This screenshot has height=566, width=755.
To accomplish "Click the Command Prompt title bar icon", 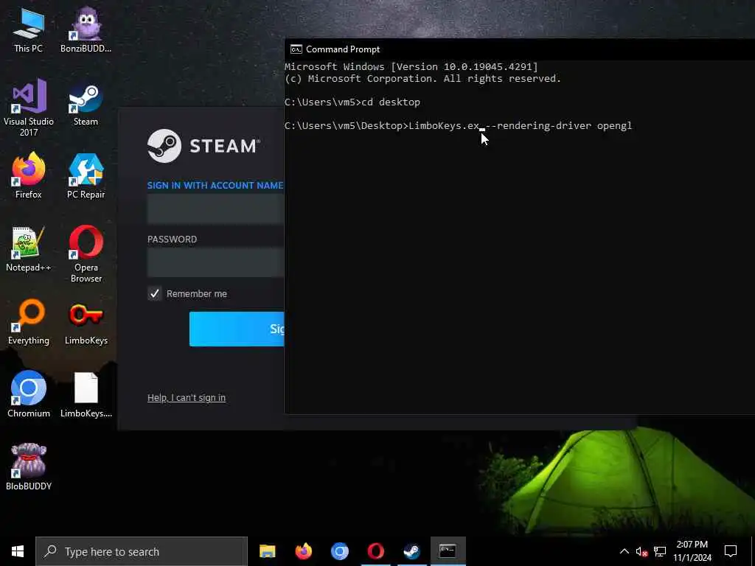I will (296, 49).
